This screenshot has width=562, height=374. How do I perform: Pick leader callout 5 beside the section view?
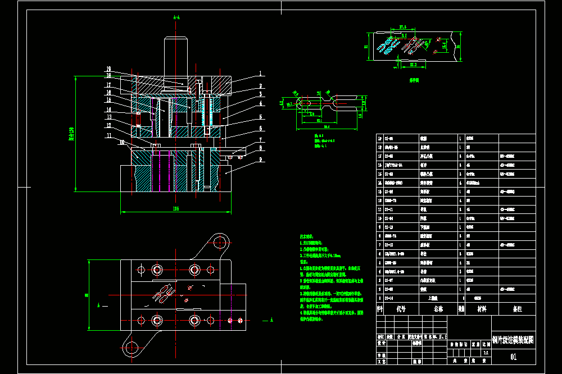tap(261, 117)
